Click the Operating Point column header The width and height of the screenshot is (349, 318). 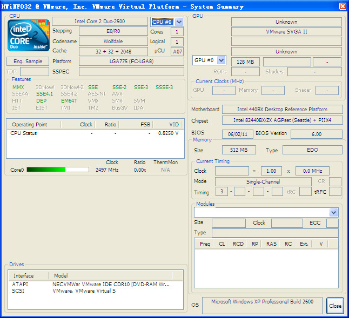tap(34, 125)
